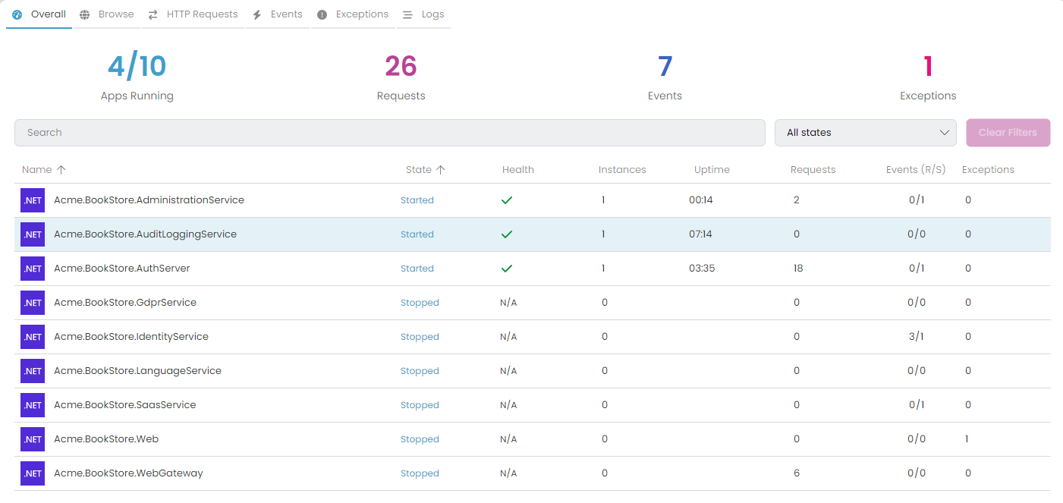The height and width of the screenshot is (503, 1063).
Task: Focus the Search input field
Action: (390, 133)
